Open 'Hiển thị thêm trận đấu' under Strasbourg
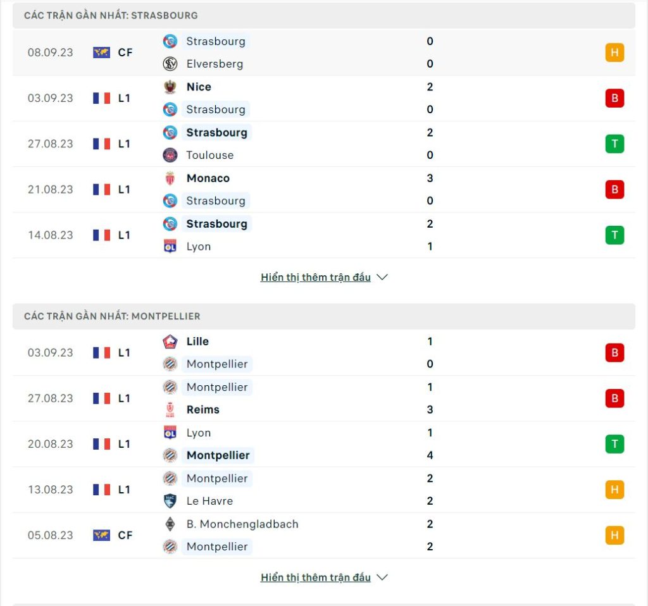This screenshot has height=606, width=648. pyautogui.click(x=316, y=277)
